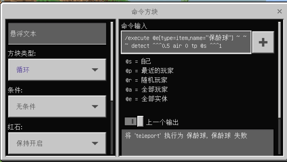Click the 命令方块 window title
287x162 pixels.
tap(145, 12)
